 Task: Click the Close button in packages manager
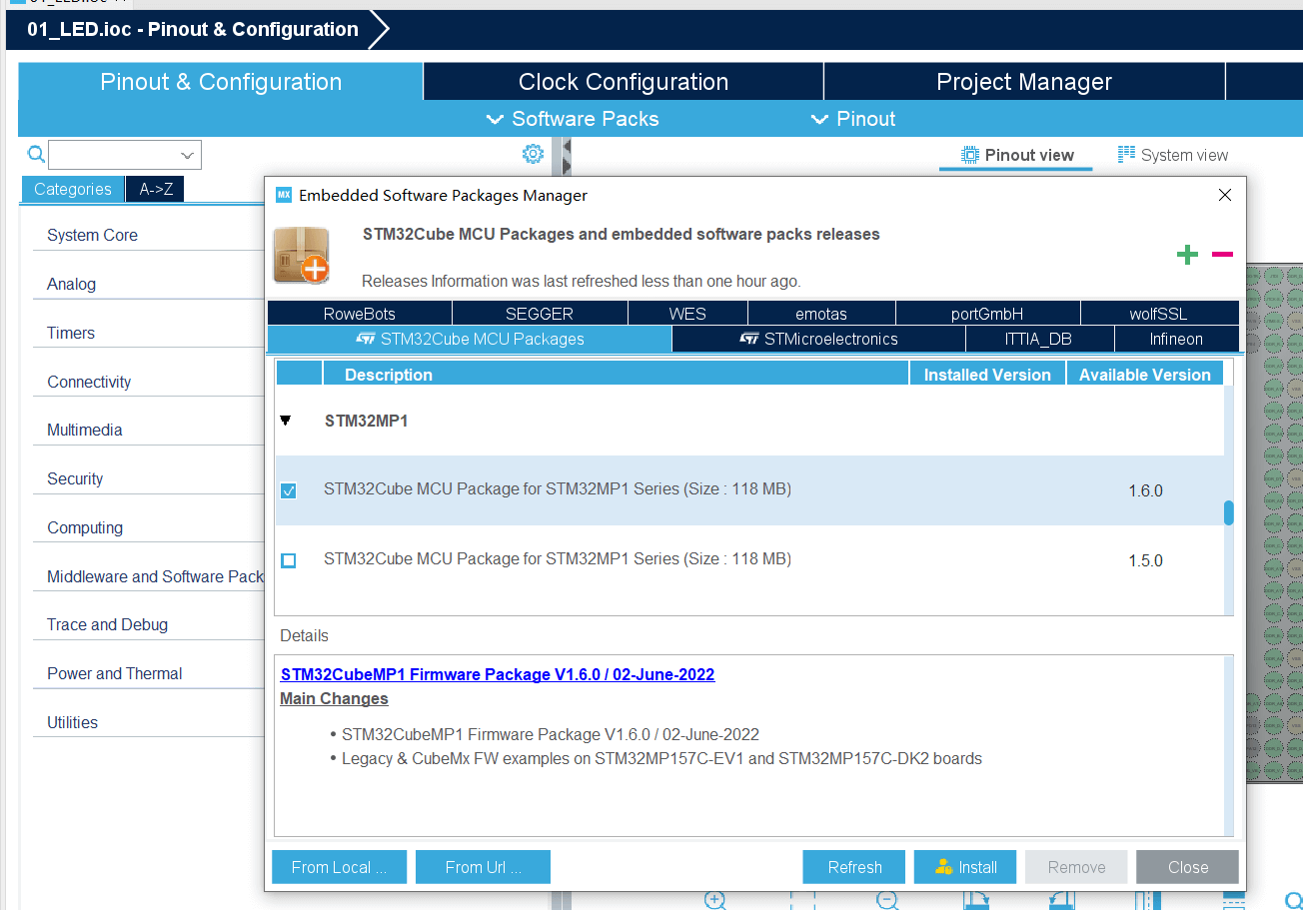[x=1187, y=867]
